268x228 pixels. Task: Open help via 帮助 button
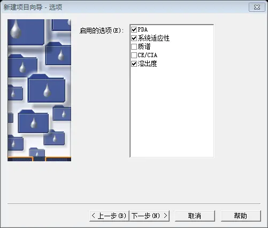(x=241, y=216)
